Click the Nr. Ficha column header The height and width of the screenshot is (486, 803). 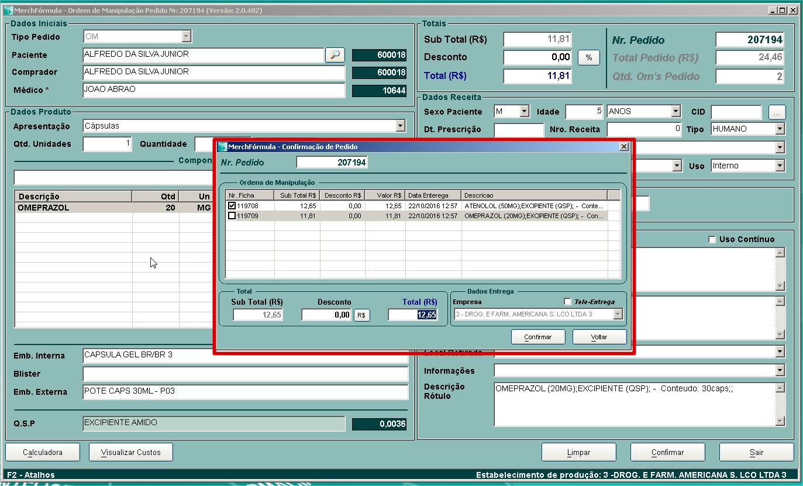250,195
